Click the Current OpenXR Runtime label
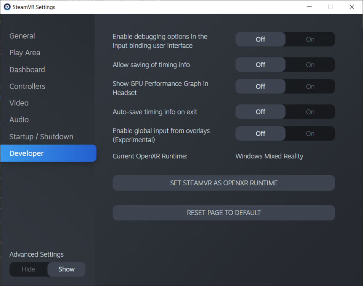Viewport: 363px width, 286px height. [x=150, y=156]
